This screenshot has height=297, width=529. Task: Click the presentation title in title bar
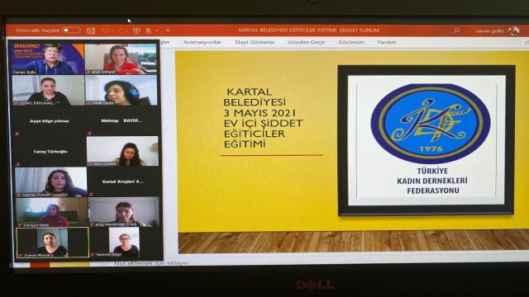click(x=308, y=31)
